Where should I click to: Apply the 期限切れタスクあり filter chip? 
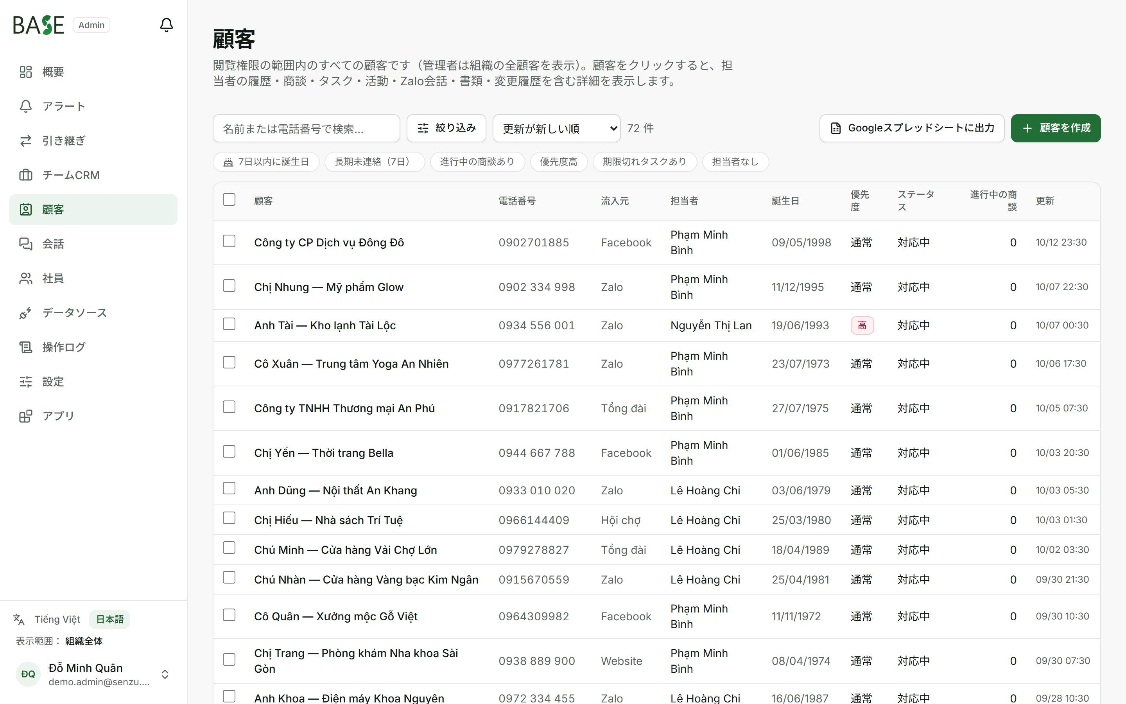(x=644, y=162)
